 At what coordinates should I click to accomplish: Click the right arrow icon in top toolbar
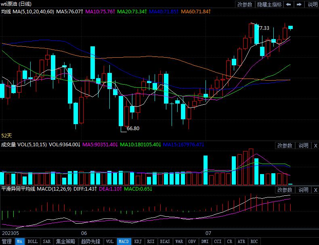(299, 4)
